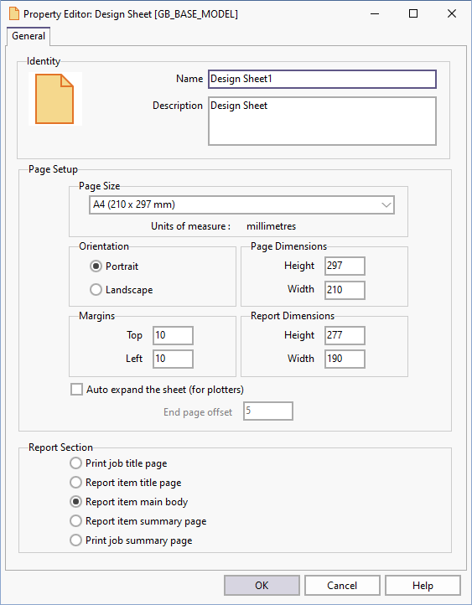The image size is (472, 605).
Task: Click the title bar document icon
Action: (14, 14)
